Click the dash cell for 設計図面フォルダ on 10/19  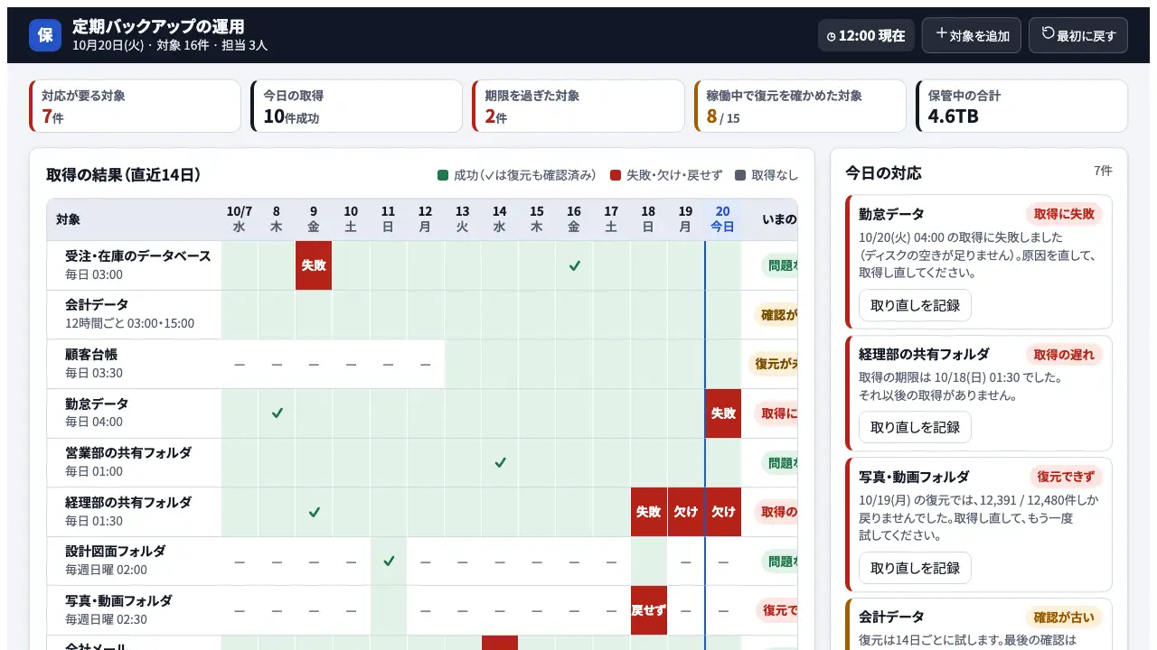click(x=686, y=561)
